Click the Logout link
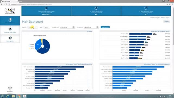The height and width of the screenshot is (98, 174). [x=167, y=18]
